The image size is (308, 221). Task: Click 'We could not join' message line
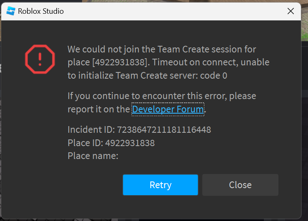point(161,49)
